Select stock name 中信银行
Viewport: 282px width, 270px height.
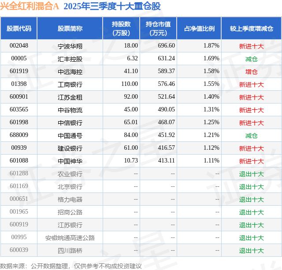pyautogui.click(x=70, y=123)
